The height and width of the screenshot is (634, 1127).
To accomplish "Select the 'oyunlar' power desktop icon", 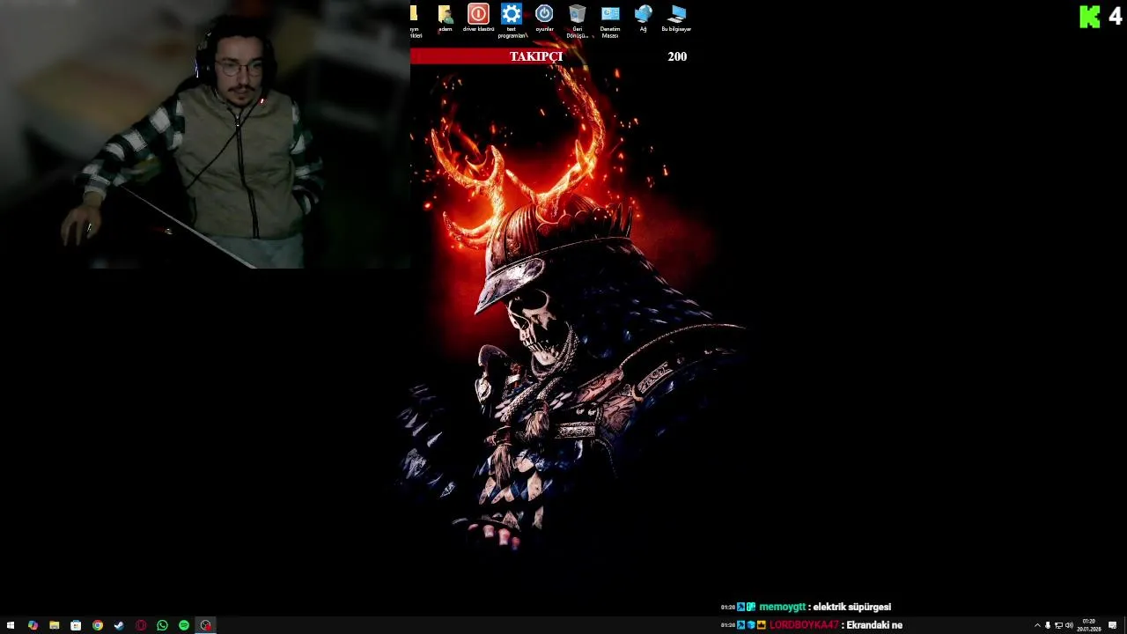I will 544,18.
